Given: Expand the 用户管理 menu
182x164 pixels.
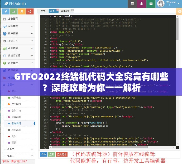Looking at the screenshot, I should (x=18, y=34).
